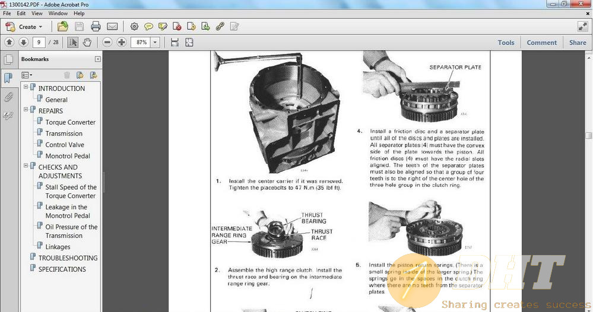Show the Signatures panel icon
Image resolution: width=593 pixels, height=312 pixels.
tap(8, 115)
